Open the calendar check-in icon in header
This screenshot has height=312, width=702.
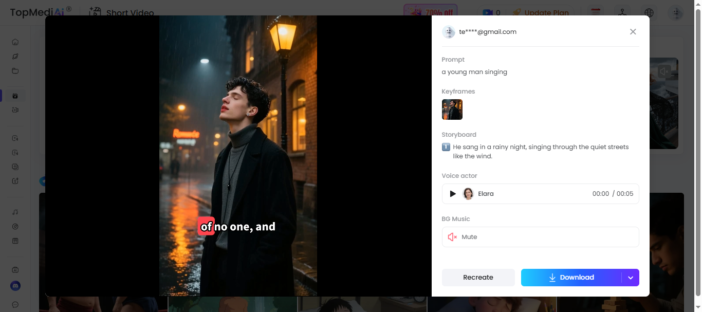tap(596, 13)
